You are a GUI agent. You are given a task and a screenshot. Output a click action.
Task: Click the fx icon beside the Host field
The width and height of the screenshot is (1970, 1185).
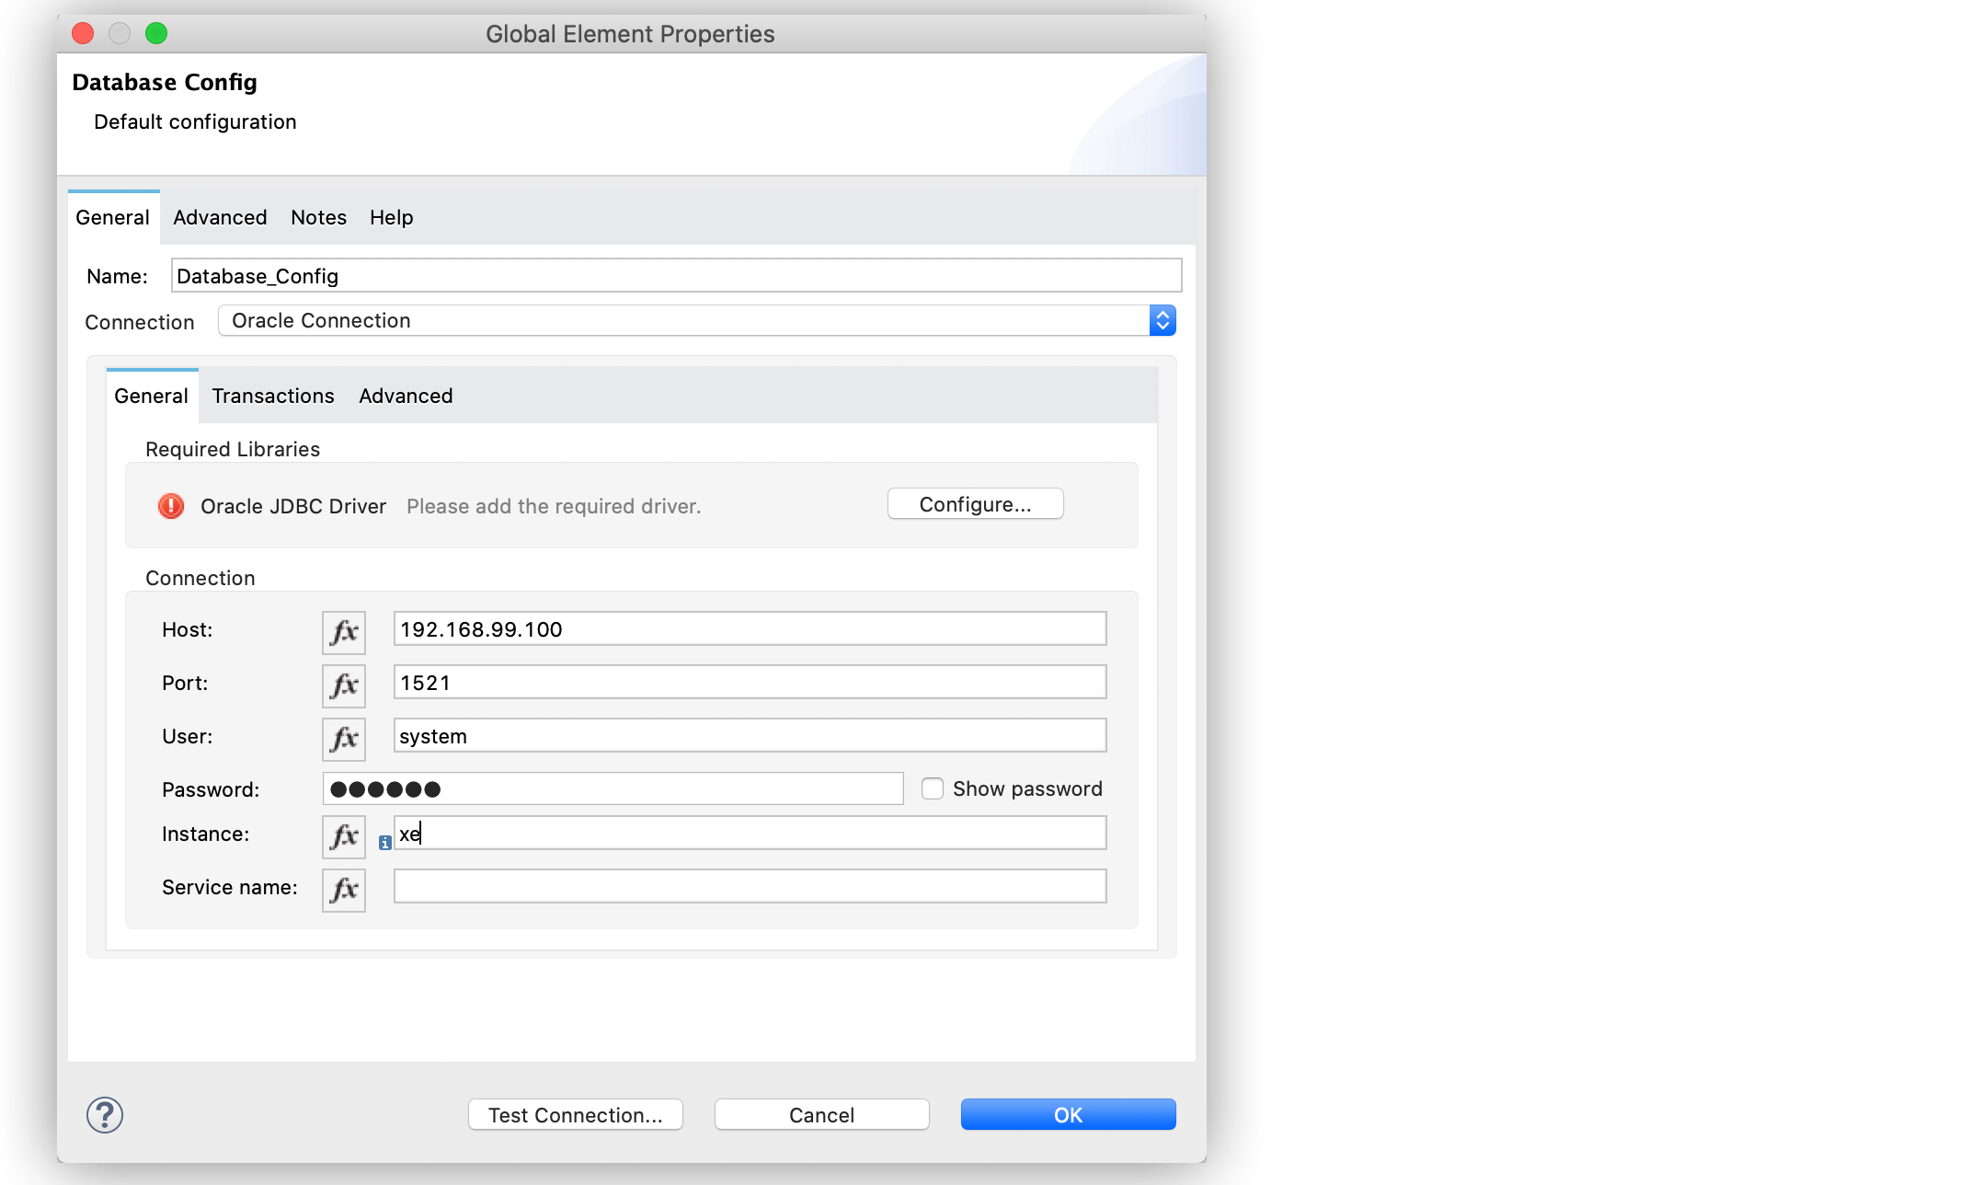point(342,631)
